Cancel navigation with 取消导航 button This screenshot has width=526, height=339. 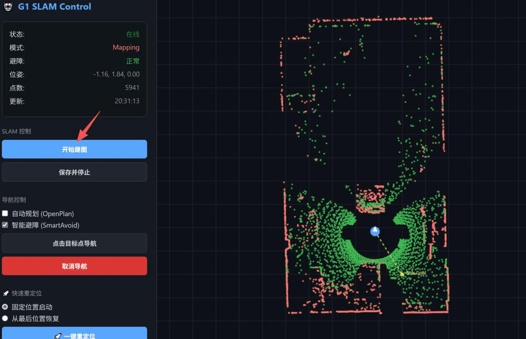pos(74,266)
